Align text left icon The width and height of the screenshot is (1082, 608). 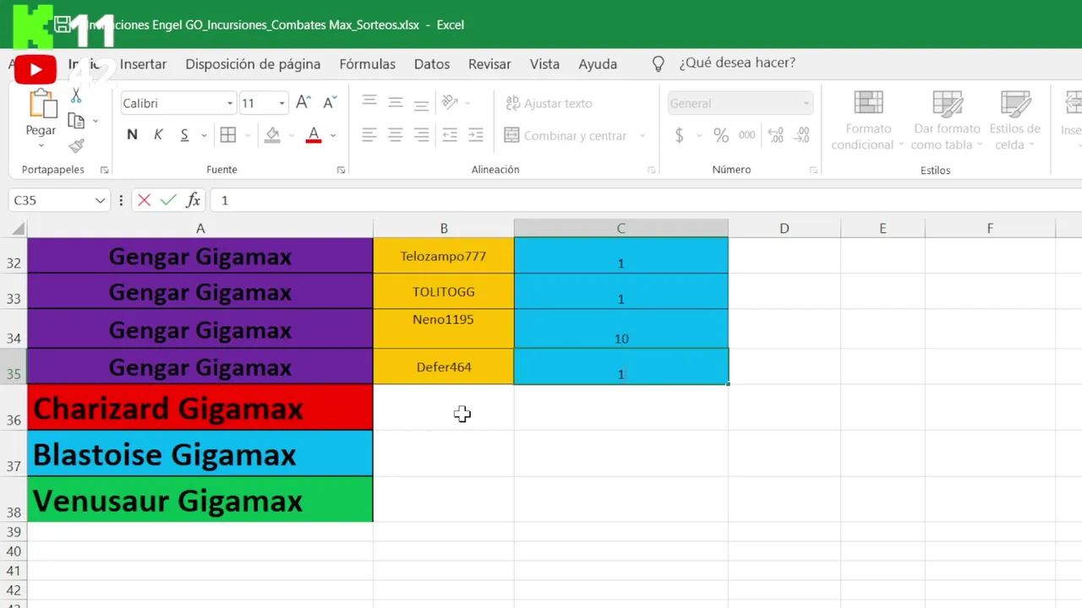[369, 135]
